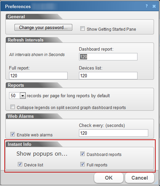
Task: Dismiss changes with the Cancel button
Action: coord(139,178)
